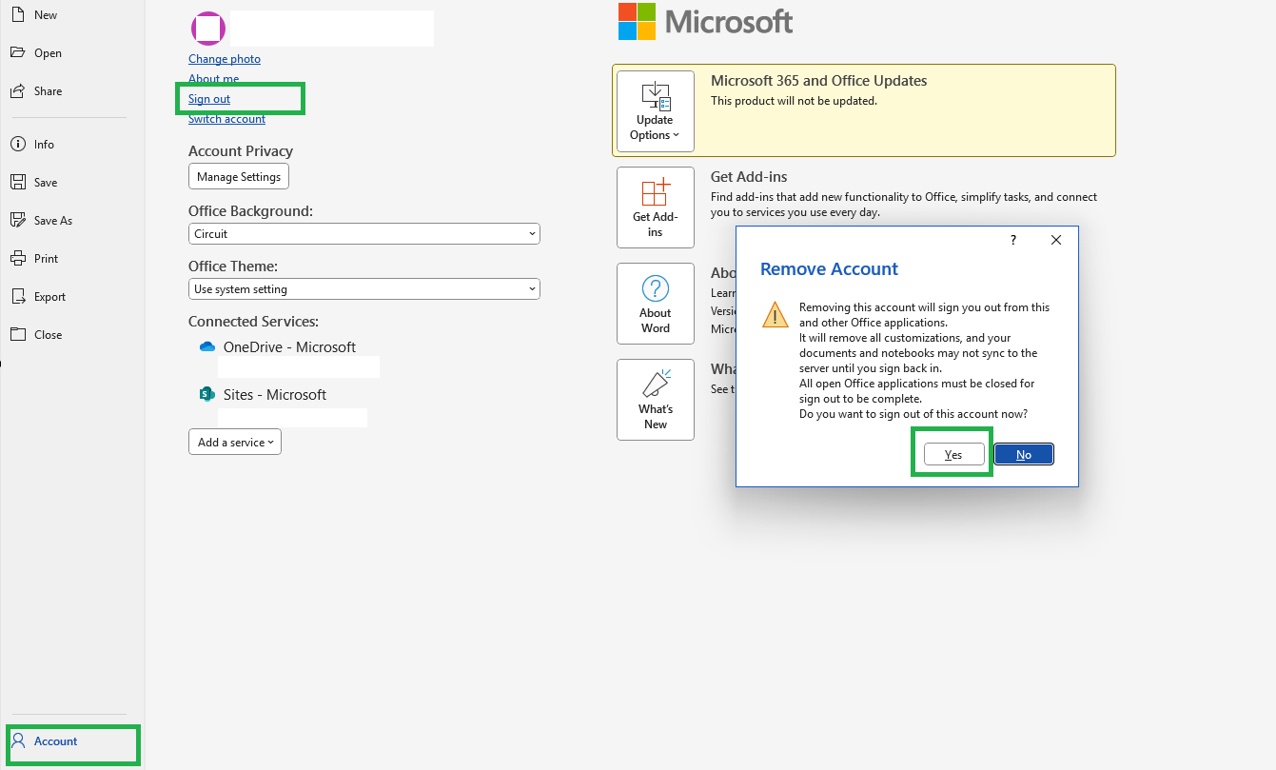Click the Sign out link
This screenshot has height=770, width=1276.
[209, 99]
